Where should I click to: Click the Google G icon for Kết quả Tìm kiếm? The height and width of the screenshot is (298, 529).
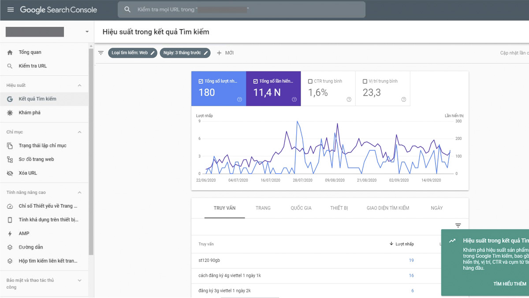coord(10,99)
